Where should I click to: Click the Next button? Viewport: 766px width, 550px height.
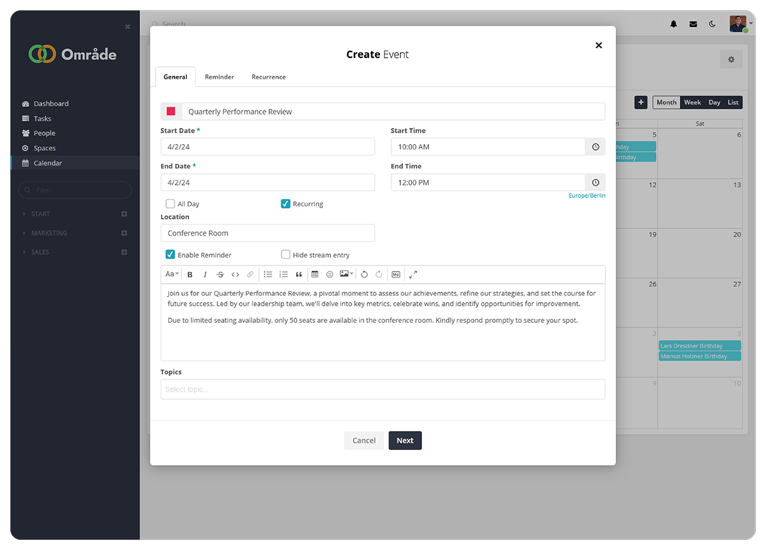pyautogui.click(x=405, y=441)
